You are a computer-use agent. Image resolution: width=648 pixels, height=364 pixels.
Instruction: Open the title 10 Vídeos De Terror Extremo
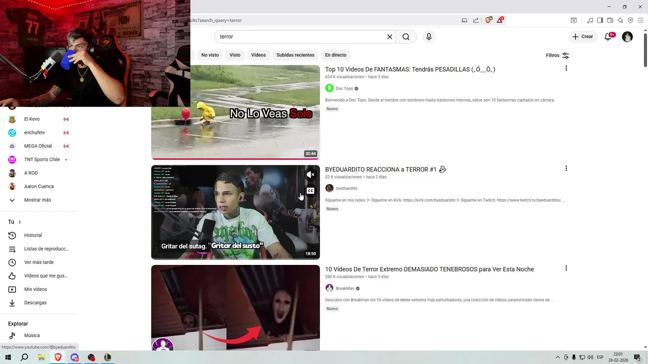click(x=429, y=269)
